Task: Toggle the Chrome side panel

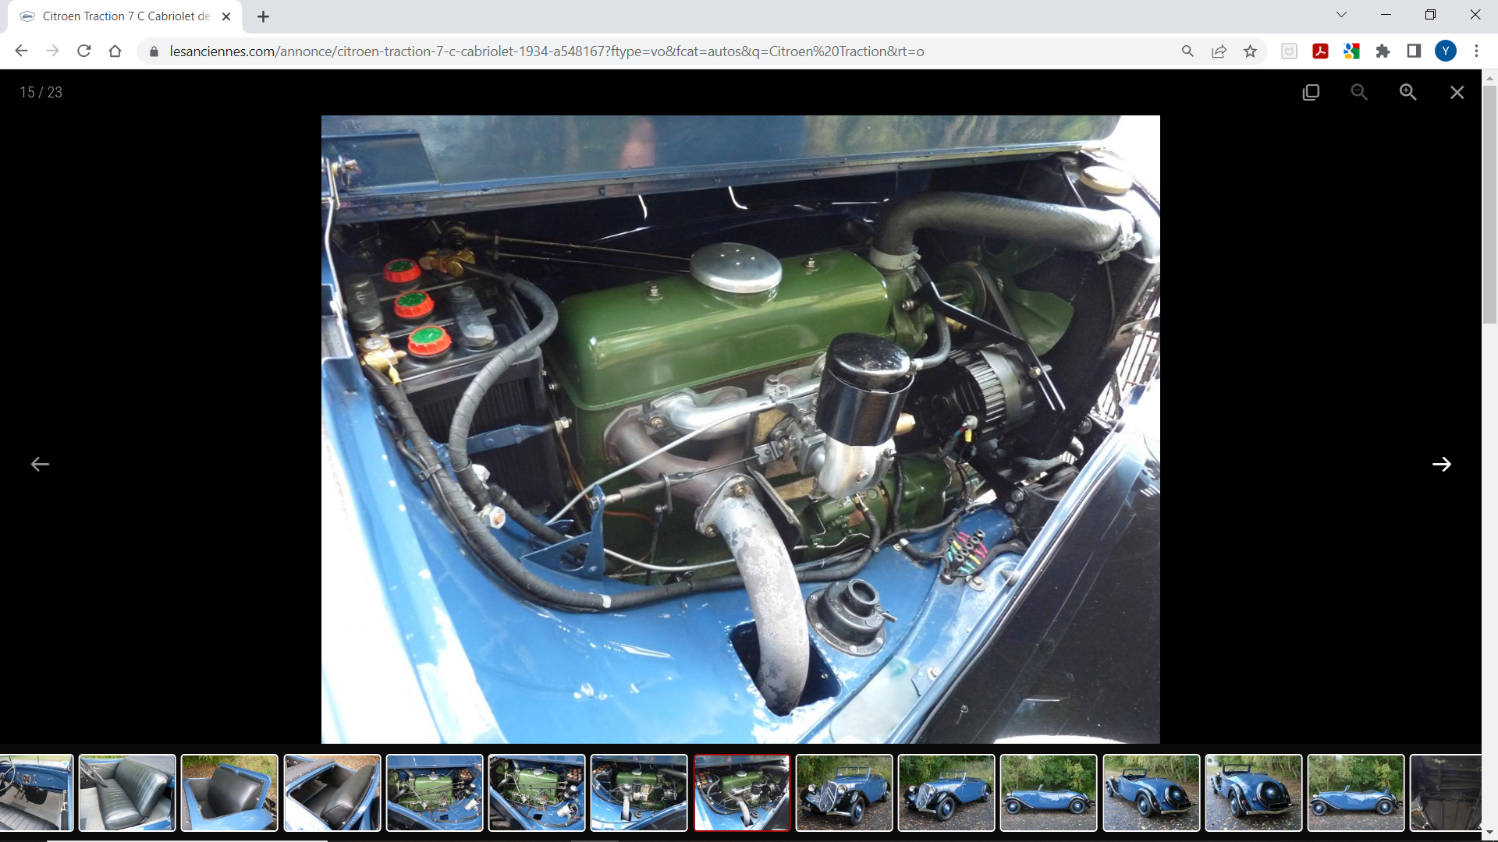Action: pyautogui.click(x=1414, y=51)
